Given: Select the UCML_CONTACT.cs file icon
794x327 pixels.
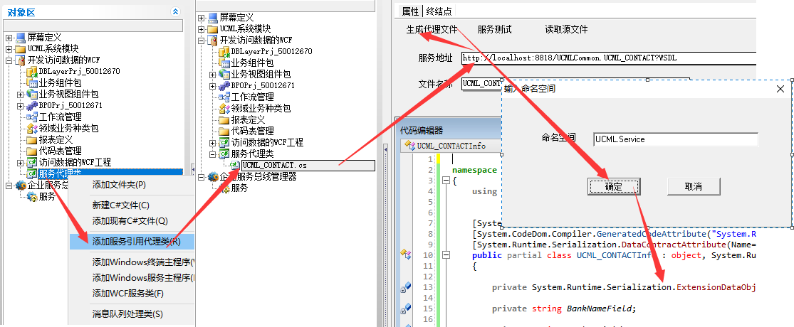Looking at the screenshot, I should [x=234, y=165].
